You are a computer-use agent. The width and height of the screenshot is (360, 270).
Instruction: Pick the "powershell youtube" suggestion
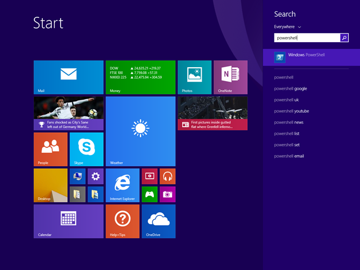tap(292, 111)
